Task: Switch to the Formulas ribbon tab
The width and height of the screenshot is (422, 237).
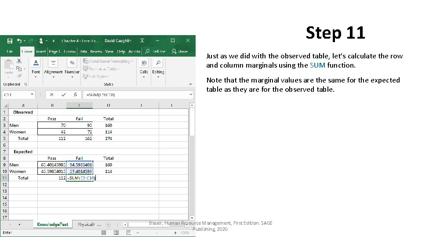Action: click(x=69, y=51)
